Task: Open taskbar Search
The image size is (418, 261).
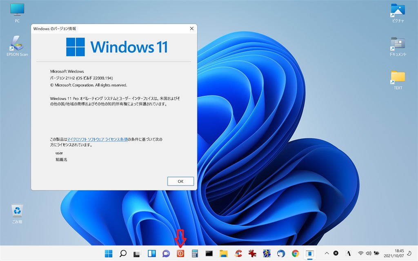Action: point(123,254)
